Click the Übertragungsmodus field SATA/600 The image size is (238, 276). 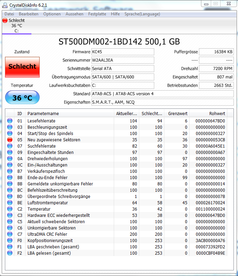[x=122, y=77]
